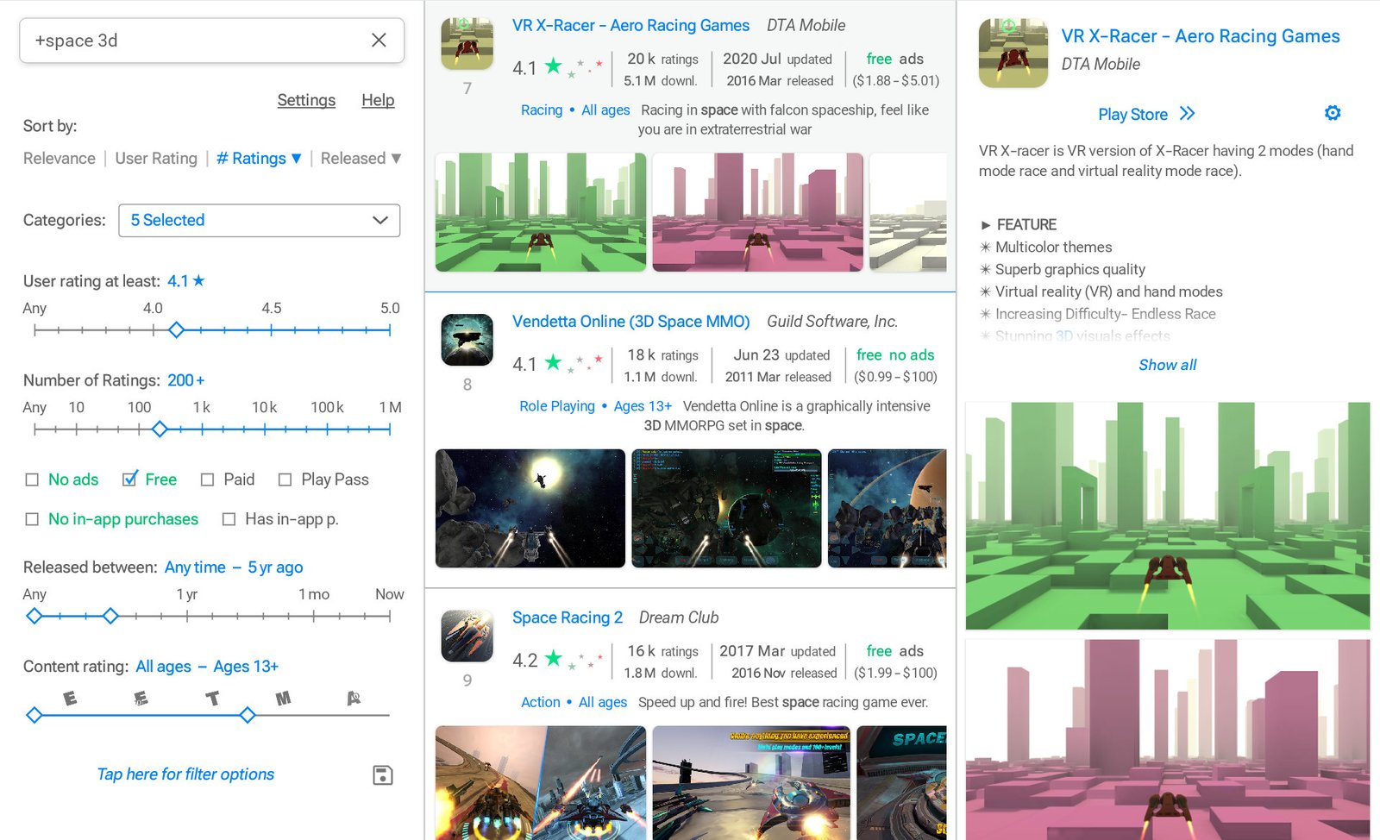Click the double-chevron next to Play Store
Viewport: 1380px width, 840px height.
[1187, 113]
